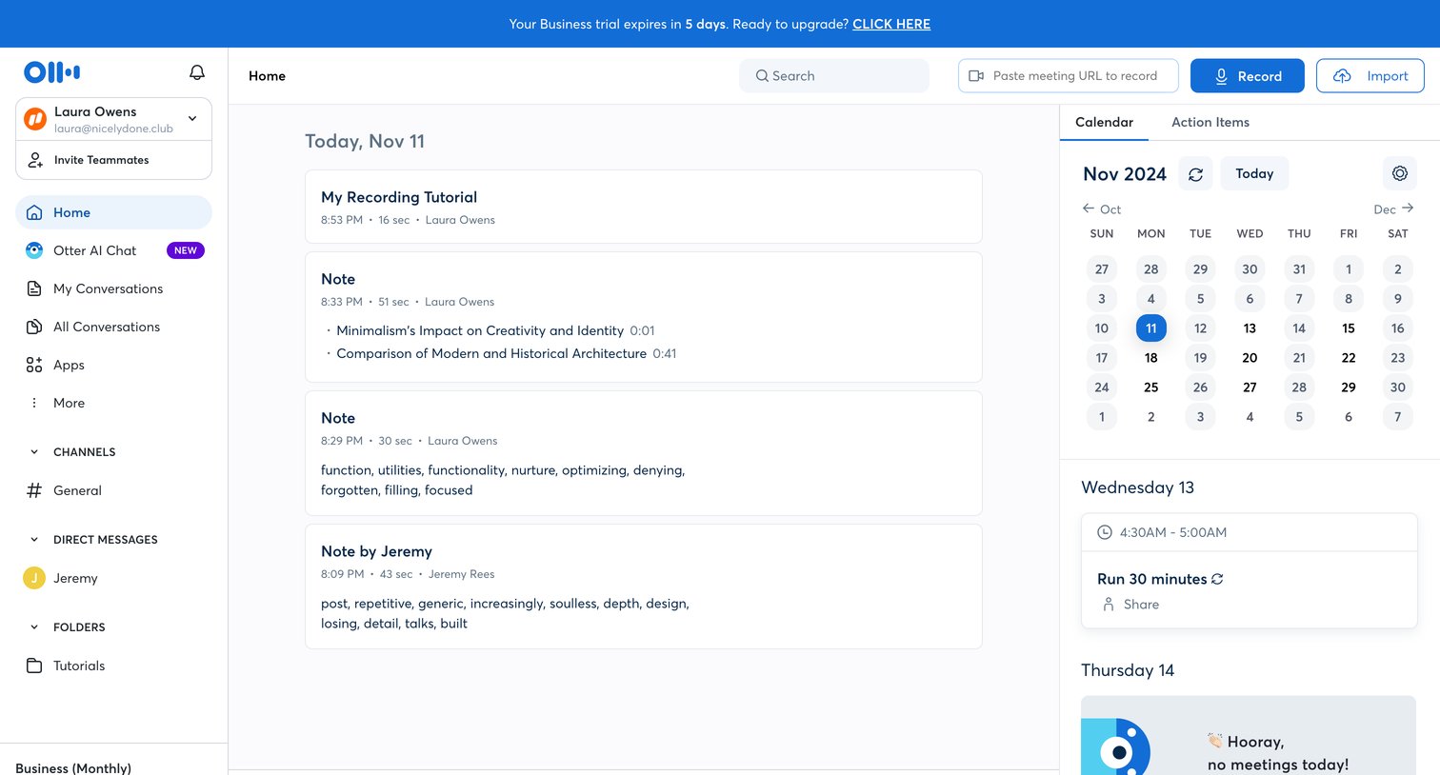Click the My Conversations document icon
The image size is (1440, 775).
click(x=34, y=288)
